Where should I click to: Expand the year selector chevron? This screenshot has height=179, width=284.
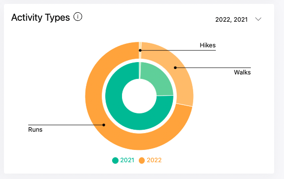[258, 19]
